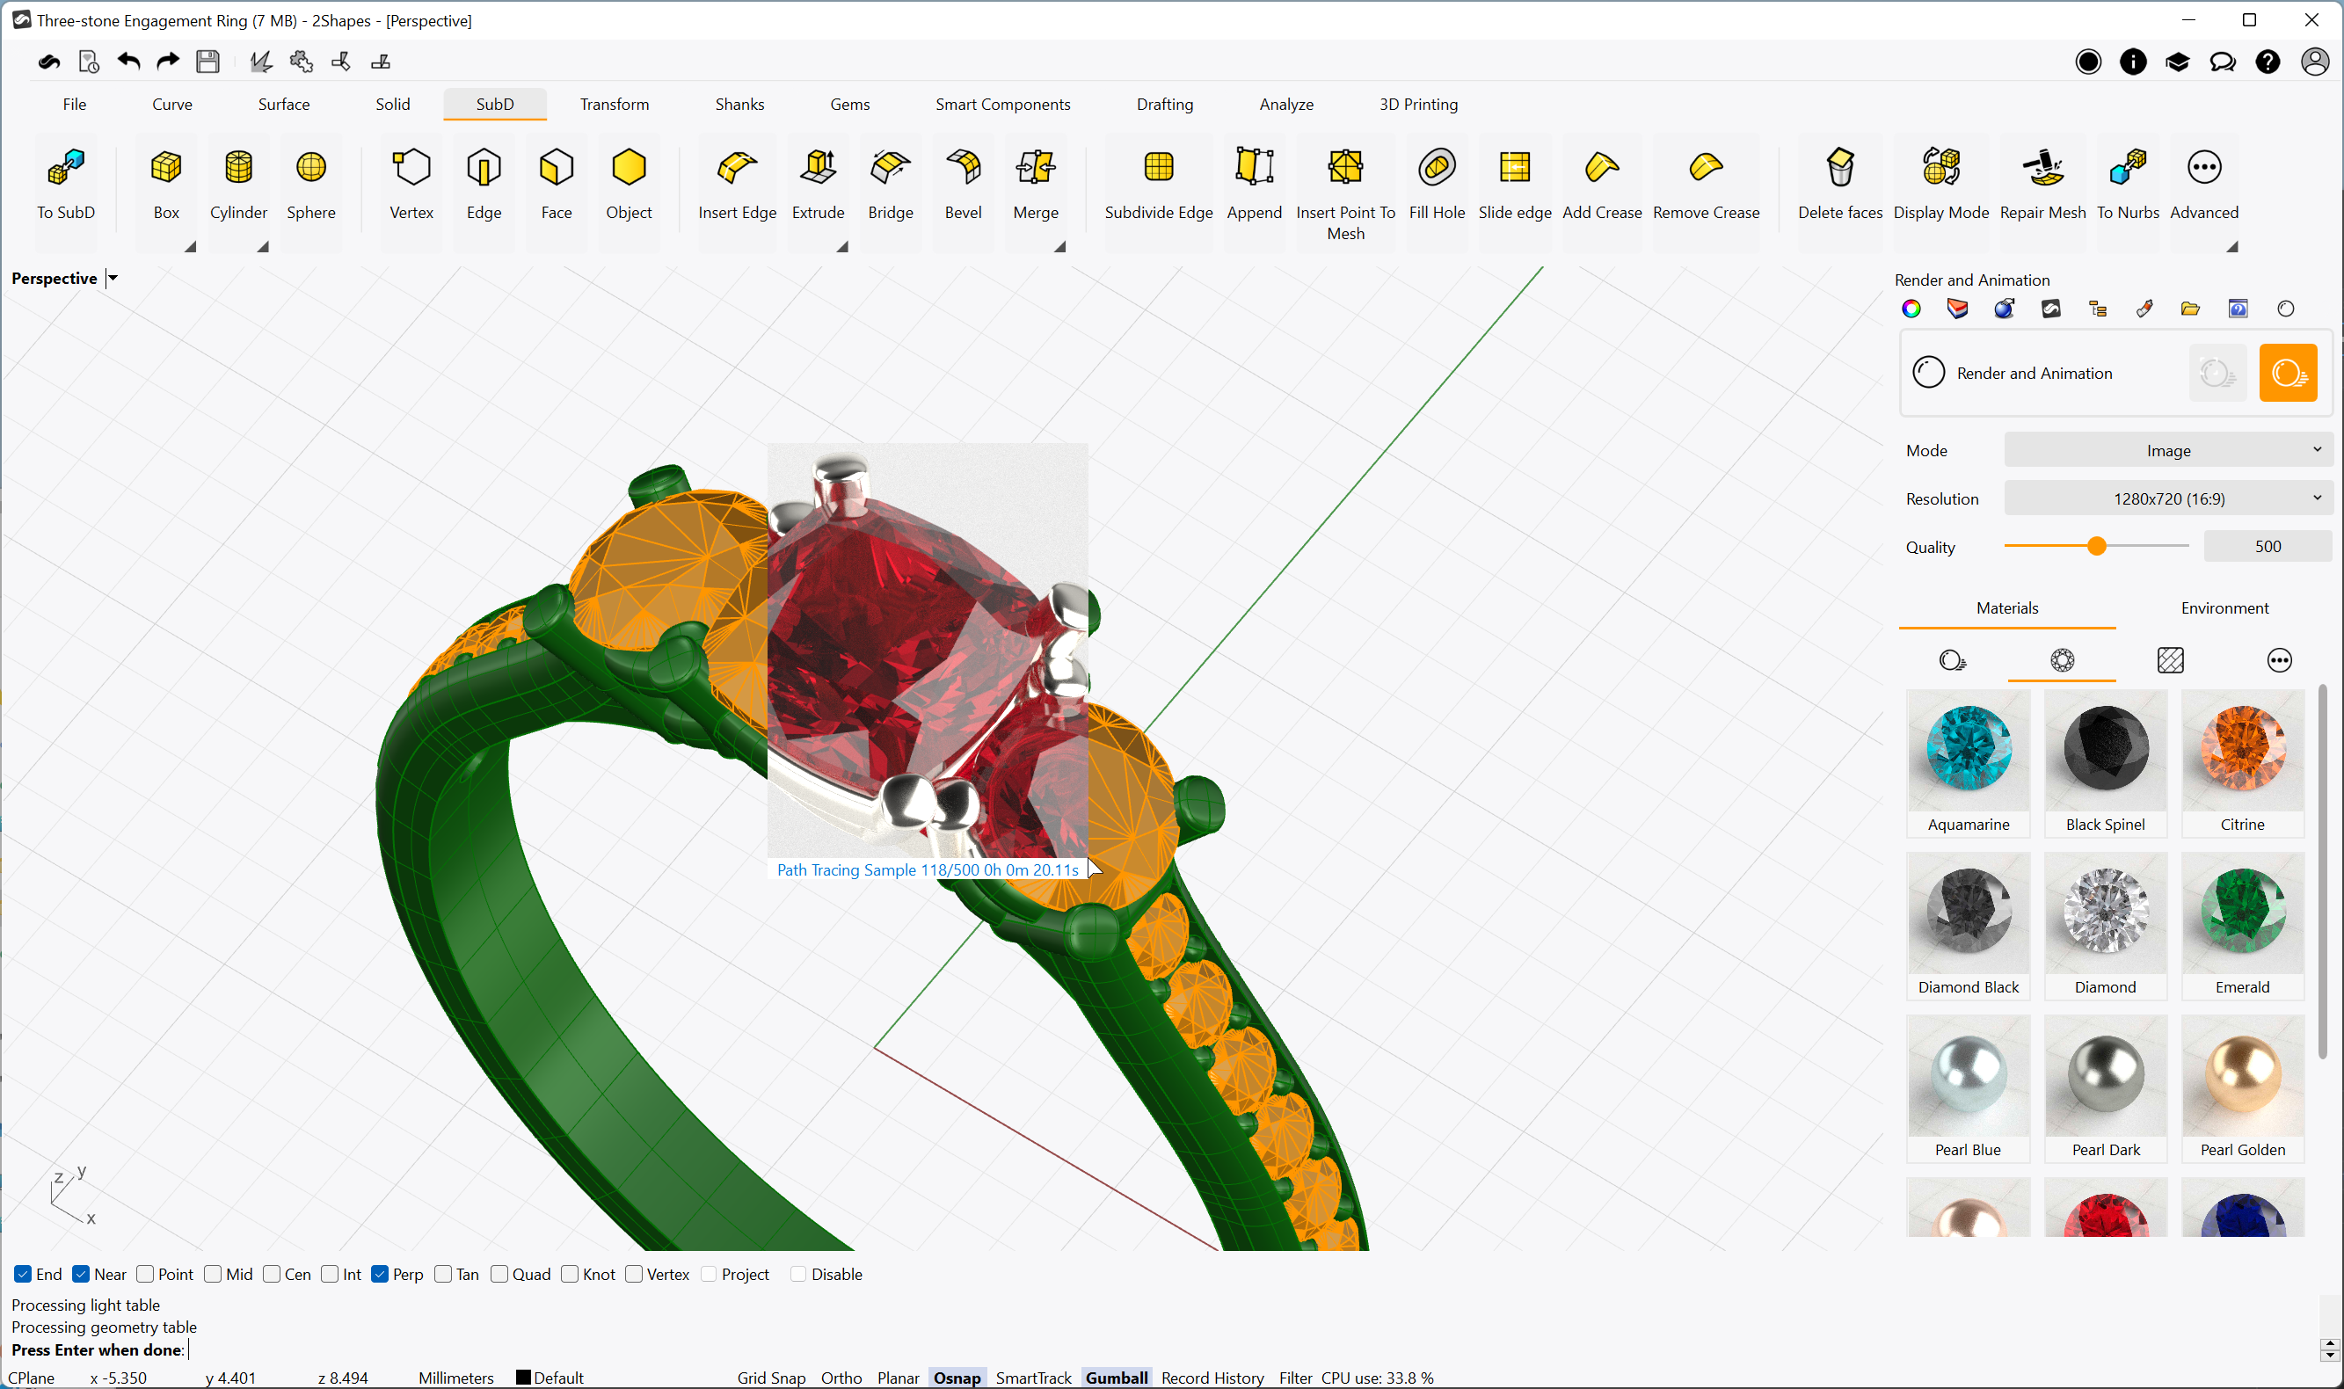Open the Gems ribbon tab

tap(849, 104)
